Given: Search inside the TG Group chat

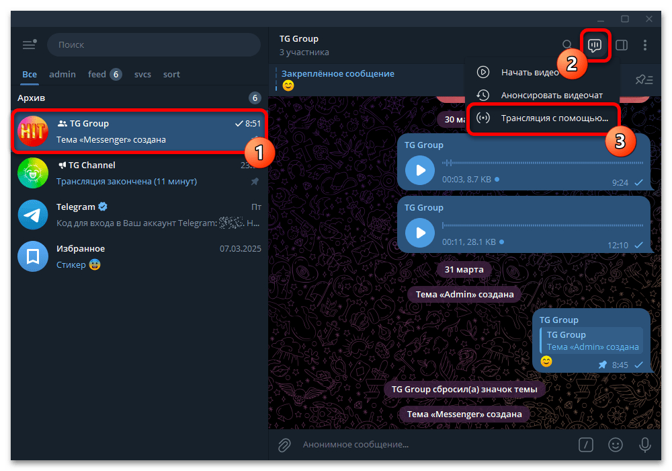Looking at the screenshot, I should coord(566,44).
